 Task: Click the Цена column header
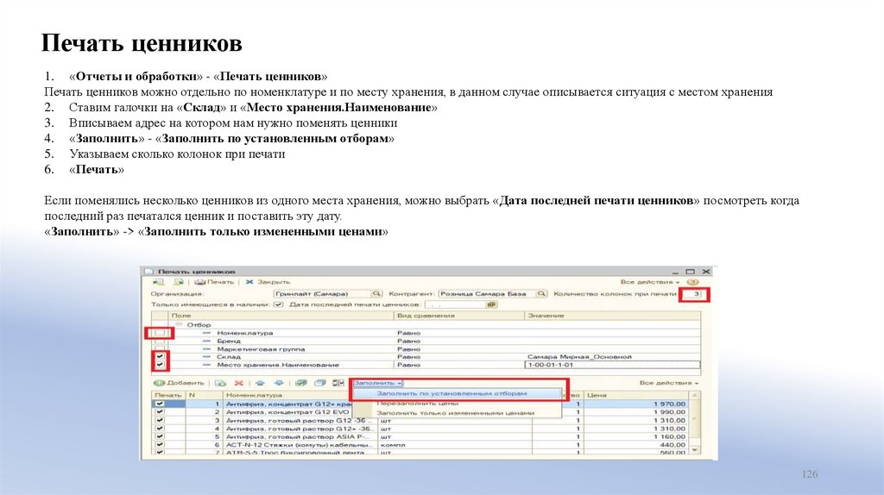pos(636,395)
